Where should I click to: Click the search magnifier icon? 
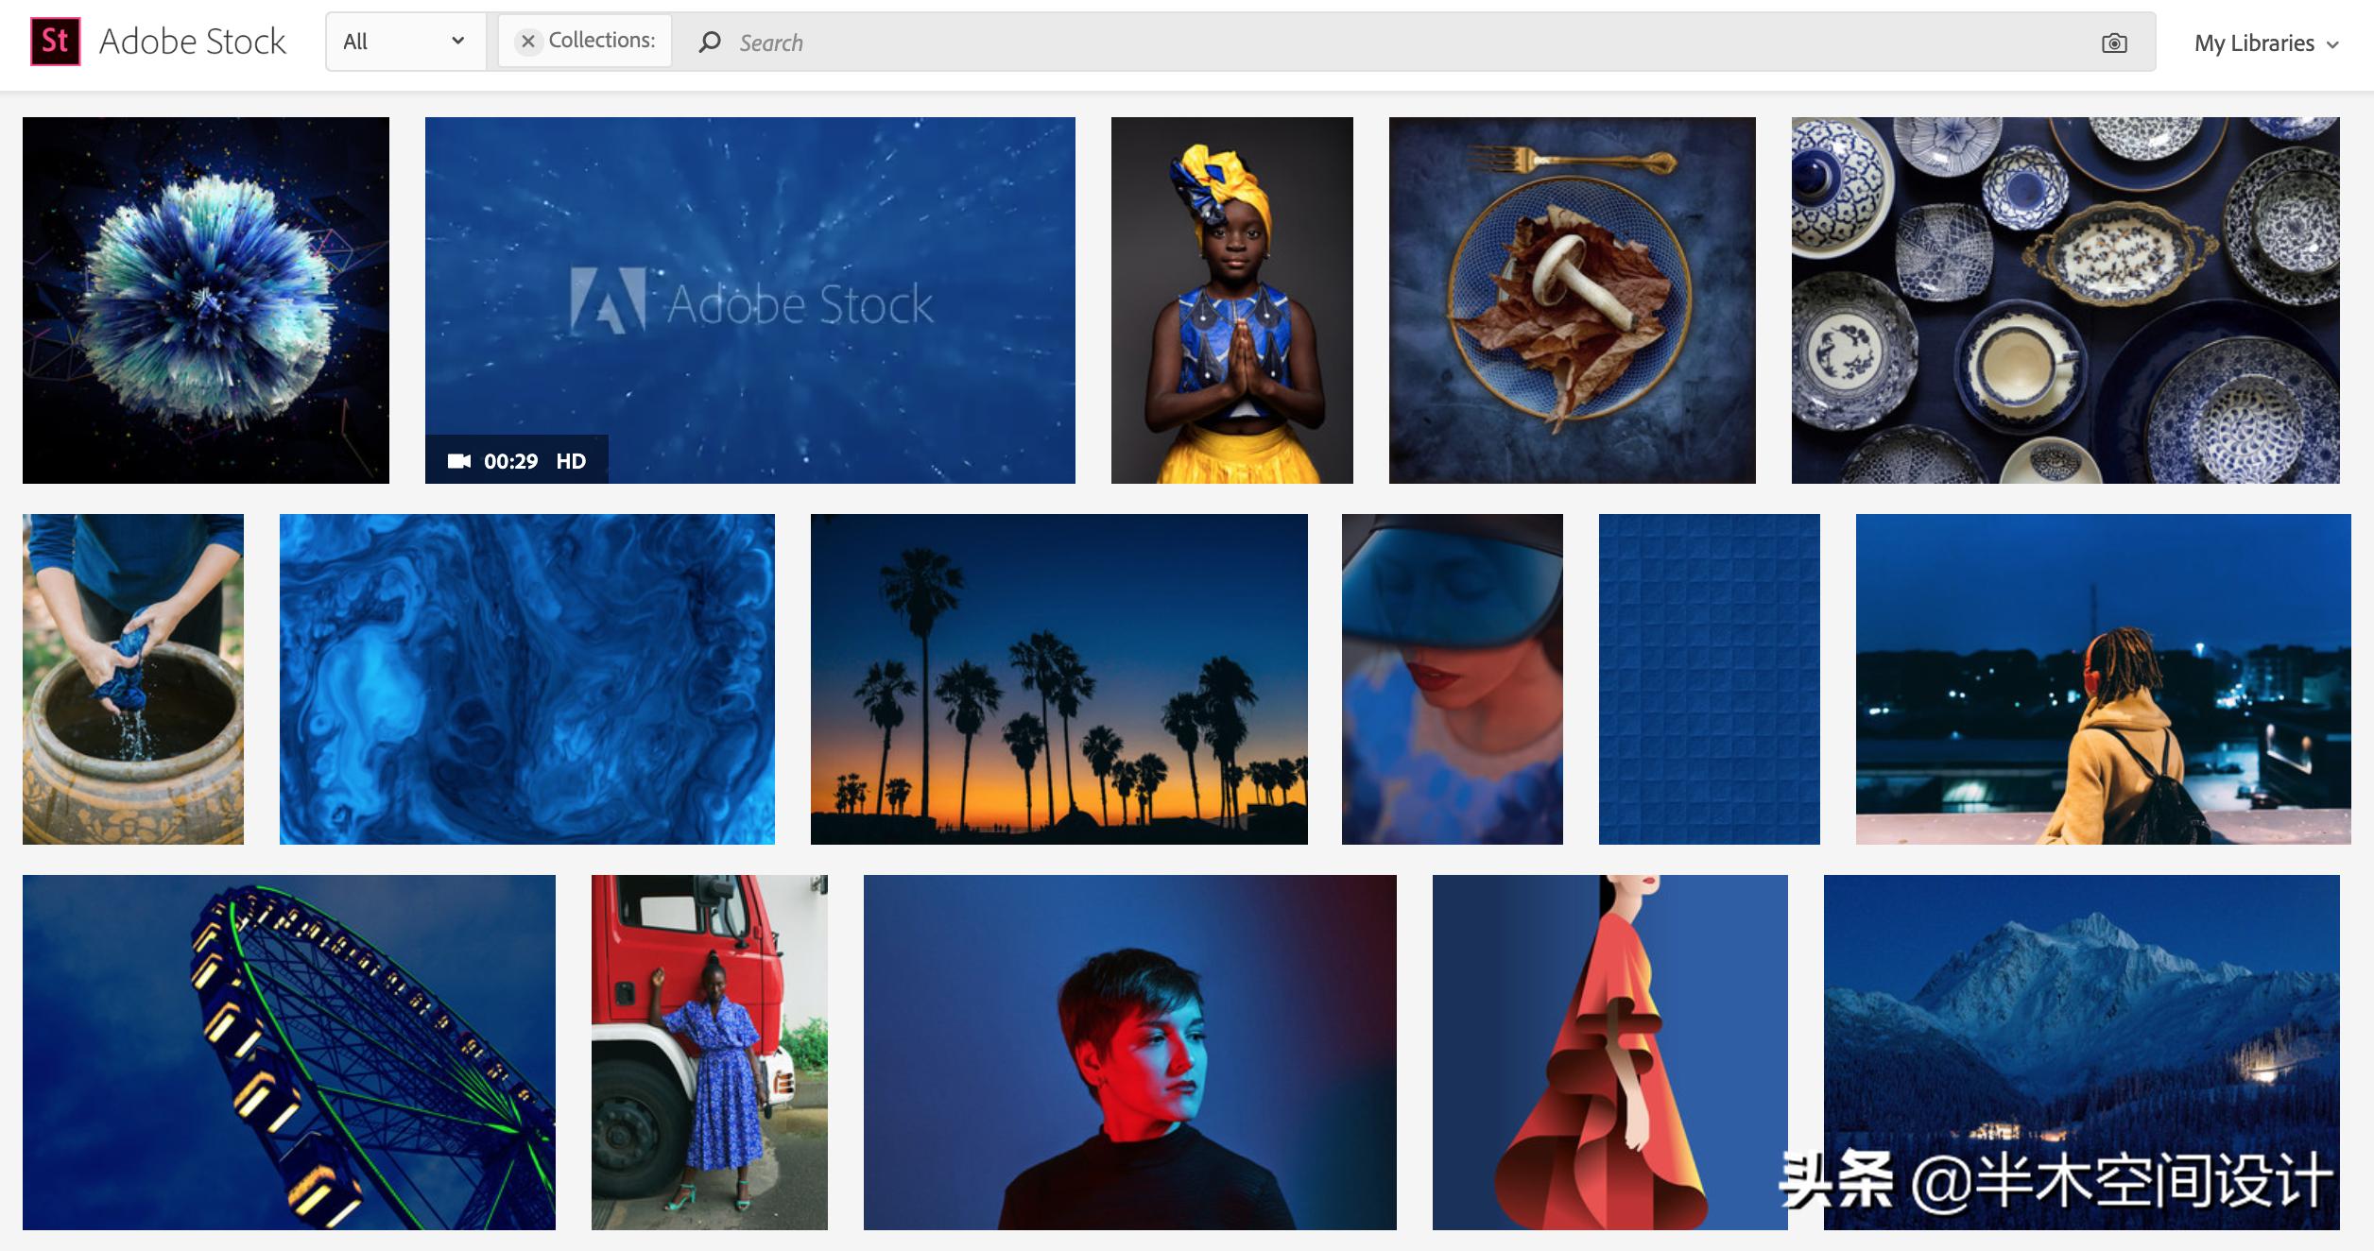[x=709, y=43]
